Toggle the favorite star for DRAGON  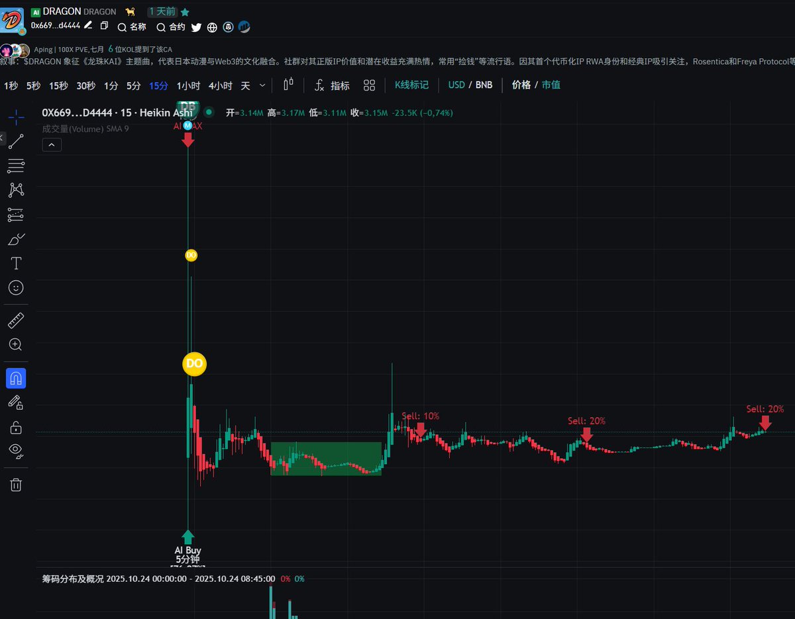[185, 12]
